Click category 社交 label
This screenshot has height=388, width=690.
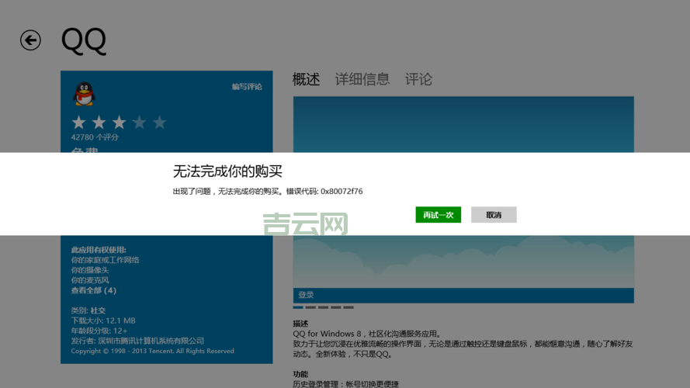[x=98, y=310]
